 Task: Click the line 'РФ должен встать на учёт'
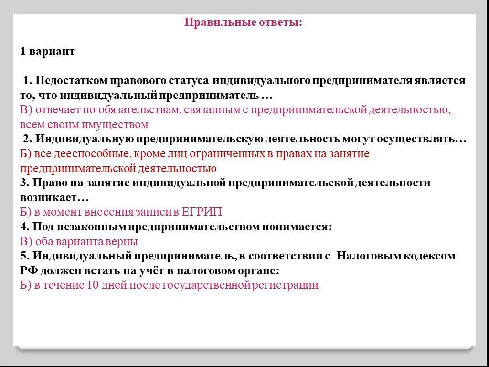tap(149, 270)
